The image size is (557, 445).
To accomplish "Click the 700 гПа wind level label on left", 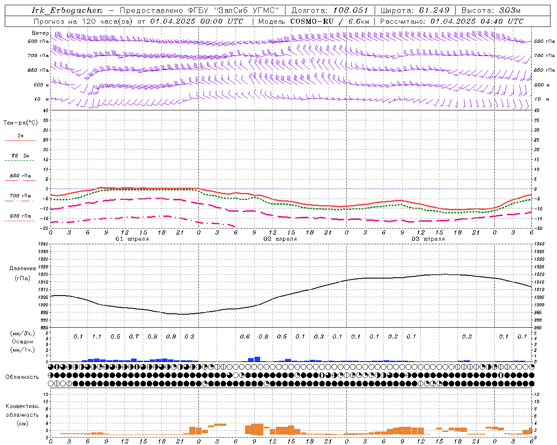I will tap(38, 56).
